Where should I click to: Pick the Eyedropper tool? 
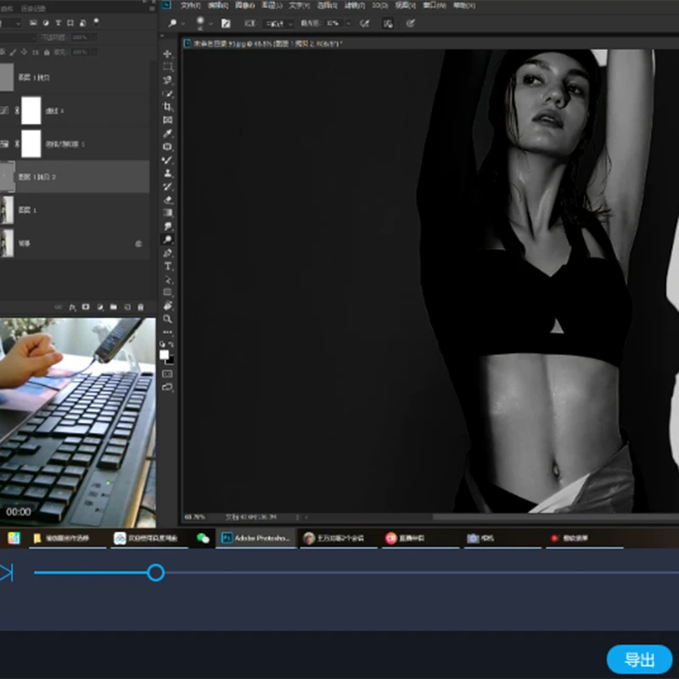tap(168, 133)
